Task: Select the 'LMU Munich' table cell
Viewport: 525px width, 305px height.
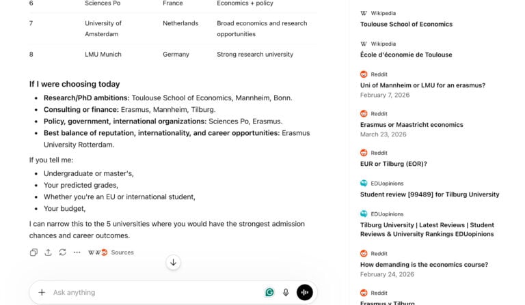Action: pyautogui.click(x=103, y=54)
